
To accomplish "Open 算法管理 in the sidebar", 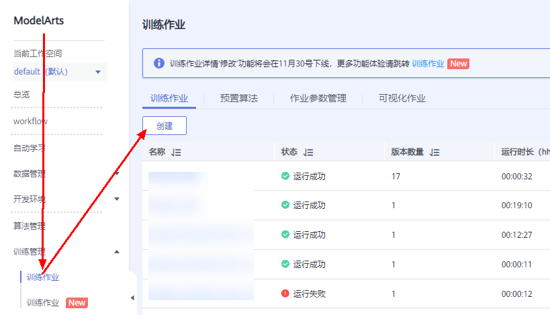I will click(30, 226).
